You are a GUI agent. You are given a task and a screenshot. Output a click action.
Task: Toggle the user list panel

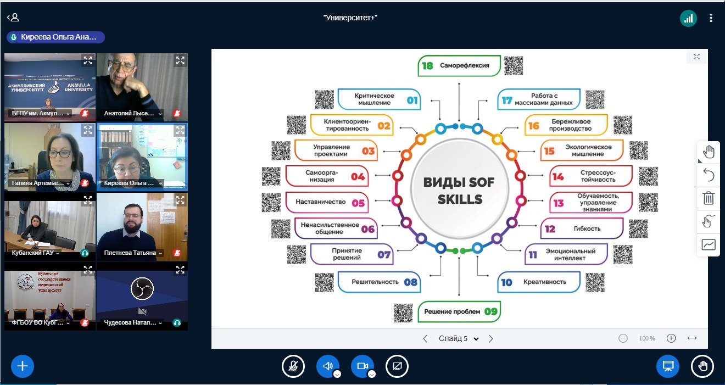tap(13, 18)
